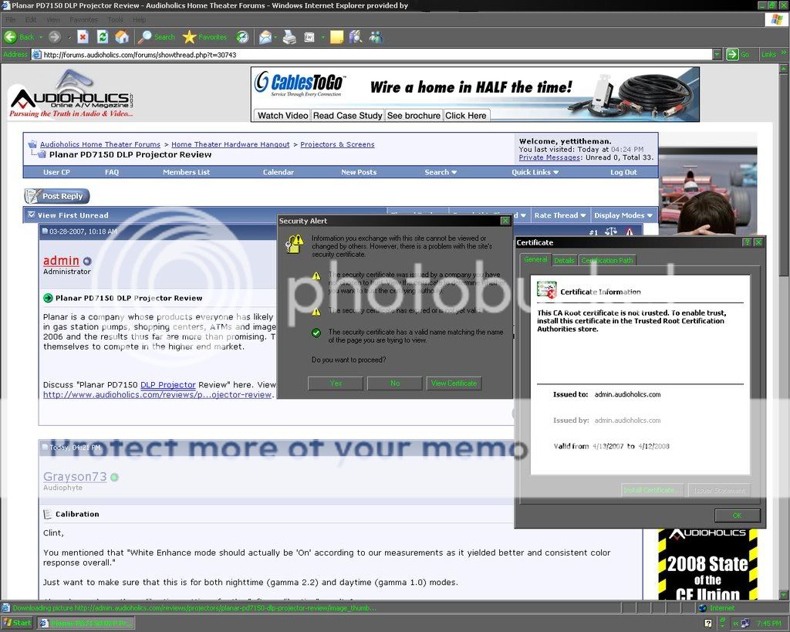Click the network connection tray icon
The width and height of the screenshot is (790, 632).
pos(745,624)
